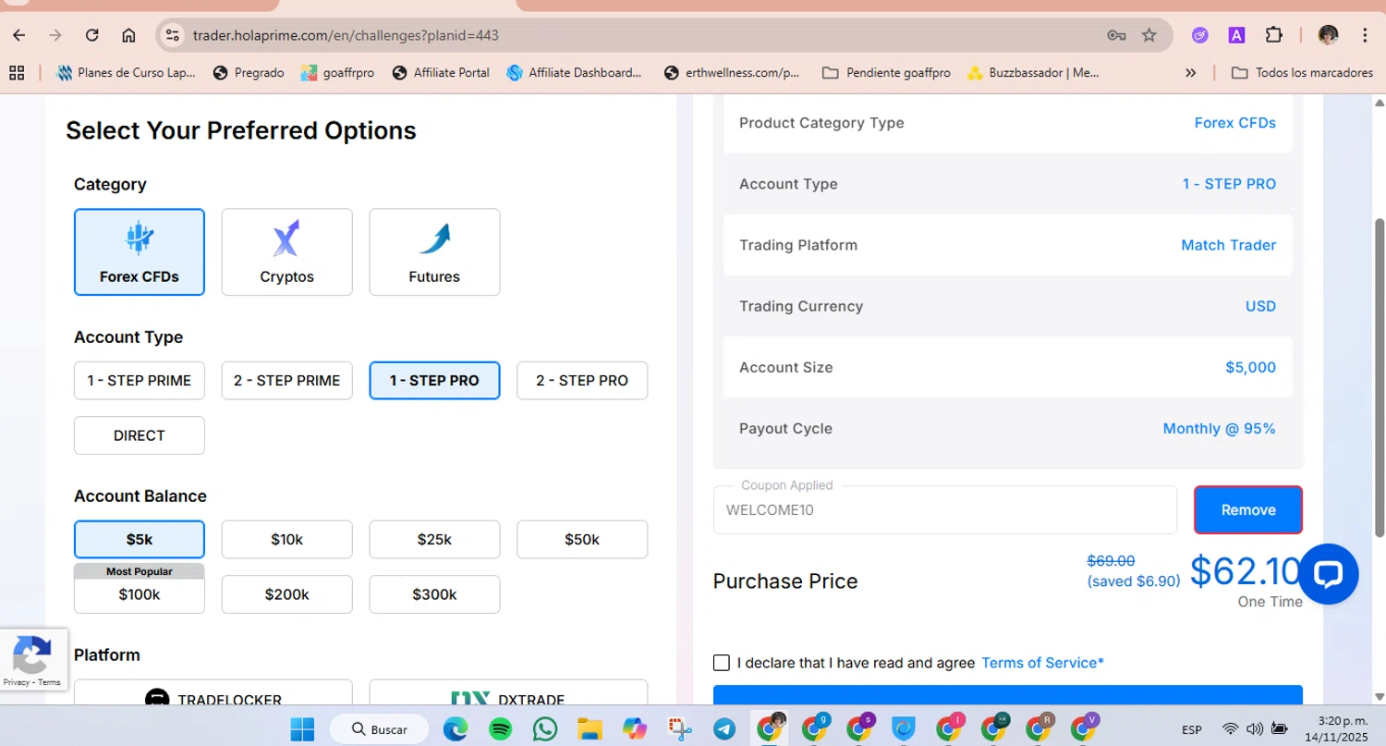The image size is (1386, 746).
Task: Bookmark this page with the star
Action: coord(1149,35)
